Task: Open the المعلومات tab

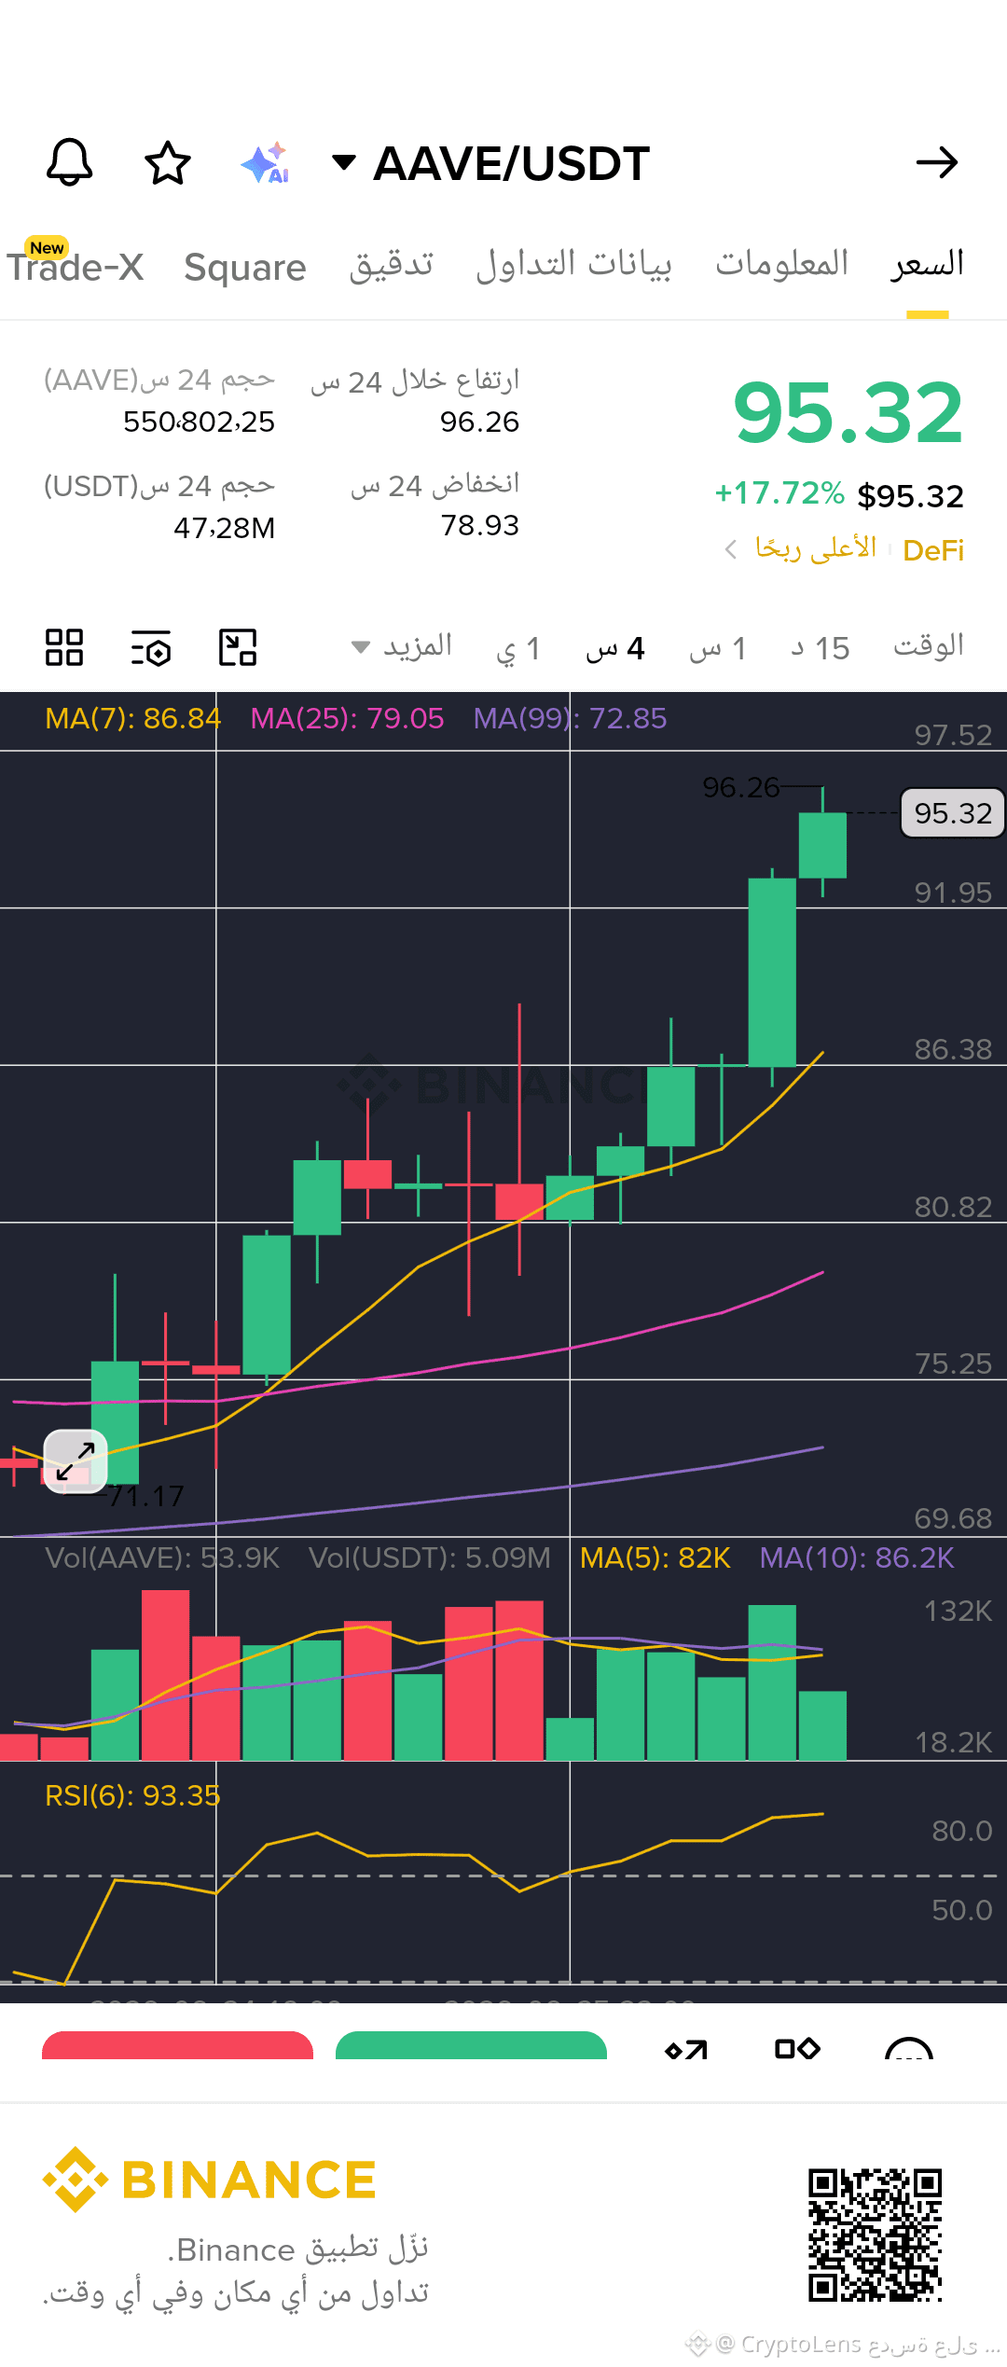Action: click(782, 264)
